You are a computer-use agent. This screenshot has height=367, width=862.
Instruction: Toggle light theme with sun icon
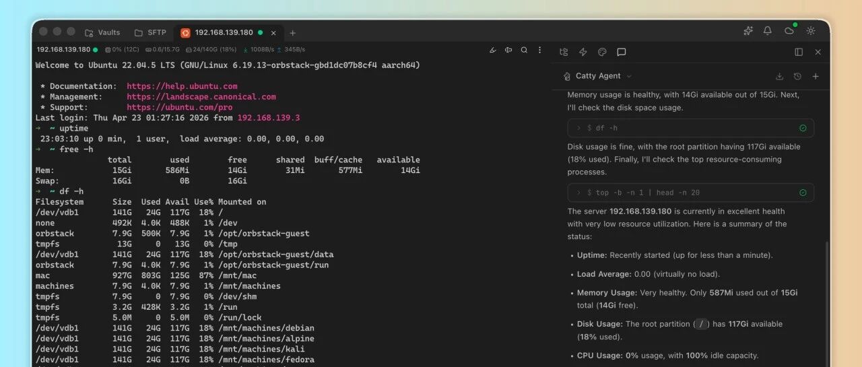pos(810,31)
